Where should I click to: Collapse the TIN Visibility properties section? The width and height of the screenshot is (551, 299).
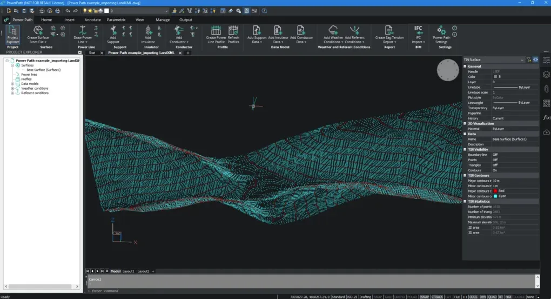466,150
